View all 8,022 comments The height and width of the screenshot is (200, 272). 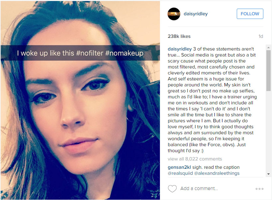pyautogui.click(x=195, y=159)
